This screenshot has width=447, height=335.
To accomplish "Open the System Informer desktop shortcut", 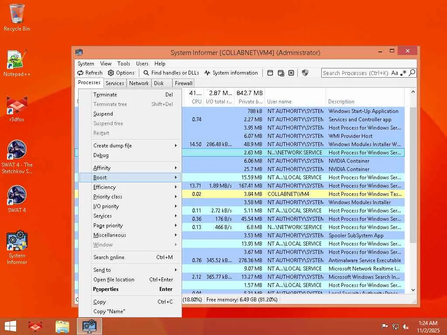I will coord(17,248).
